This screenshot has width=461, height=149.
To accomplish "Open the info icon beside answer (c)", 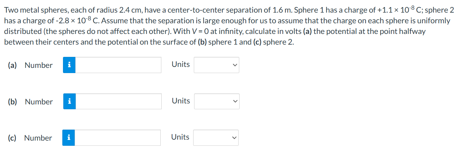I will [69, 138].
